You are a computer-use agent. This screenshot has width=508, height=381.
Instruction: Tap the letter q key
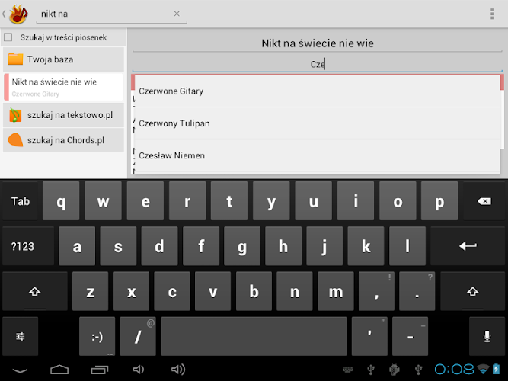61,201
